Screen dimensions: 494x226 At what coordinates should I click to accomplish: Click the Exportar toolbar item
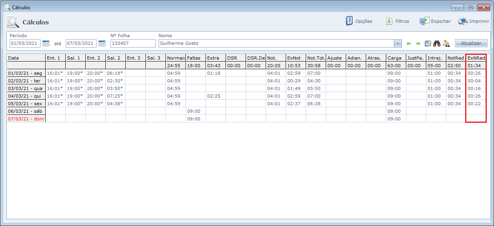tap(435, 21)
